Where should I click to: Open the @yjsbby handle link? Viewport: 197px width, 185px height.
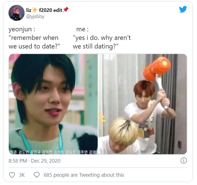(35, 16)
